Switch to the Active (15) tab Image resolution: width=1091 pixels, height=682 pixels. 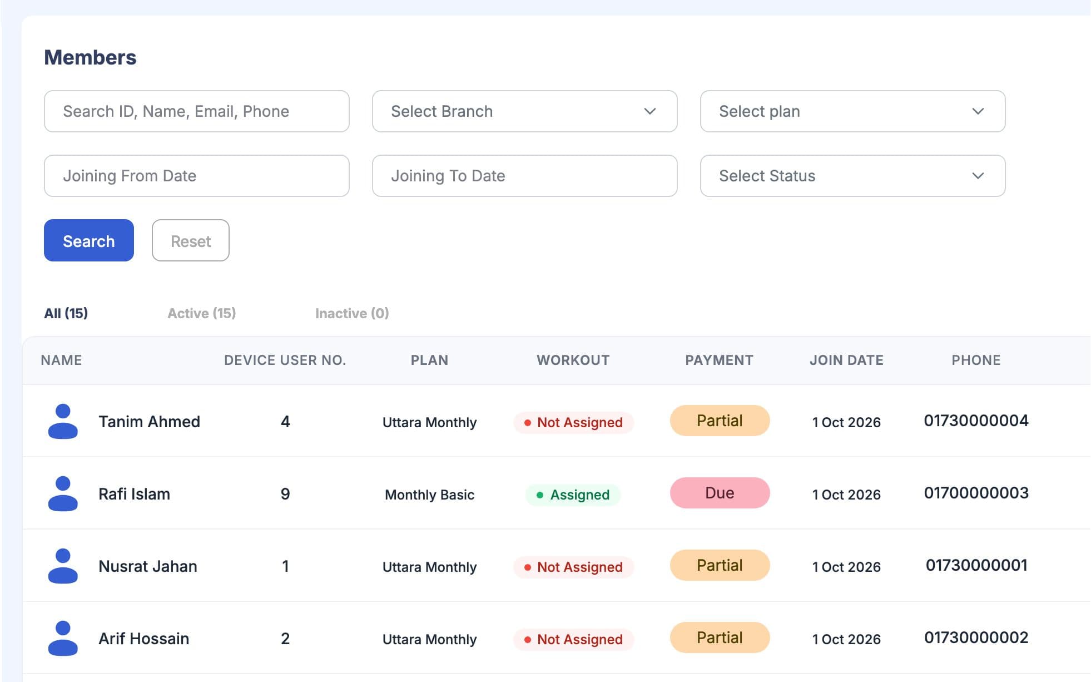(202, 313)
